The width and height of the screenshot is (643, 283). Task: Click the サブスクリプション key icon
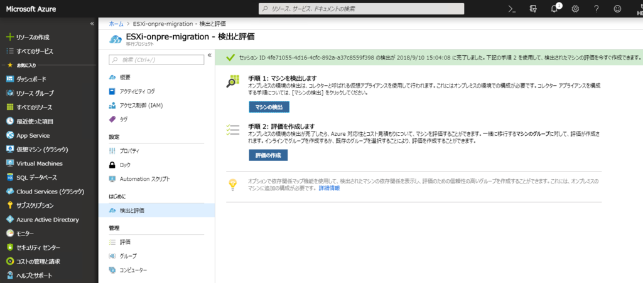click(10, 205)
